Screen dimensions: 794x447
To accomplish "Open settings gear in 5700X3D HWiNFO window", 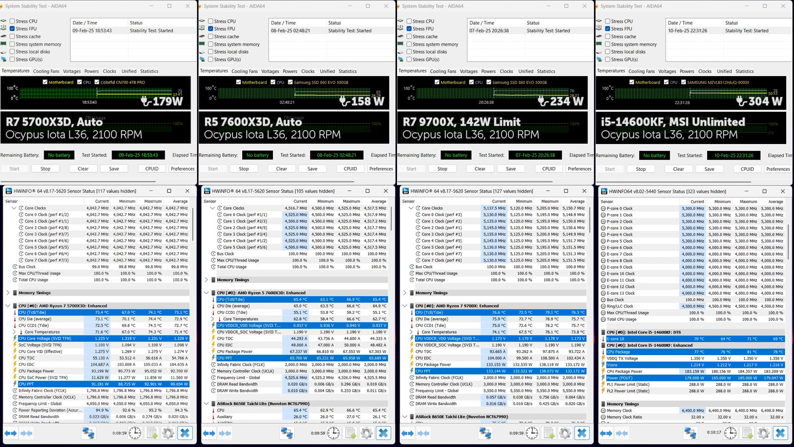I will [x=168, y=433].
